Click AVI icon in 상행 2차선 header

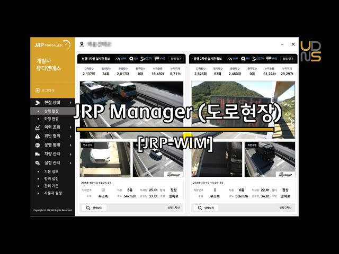tap(243, 59)
